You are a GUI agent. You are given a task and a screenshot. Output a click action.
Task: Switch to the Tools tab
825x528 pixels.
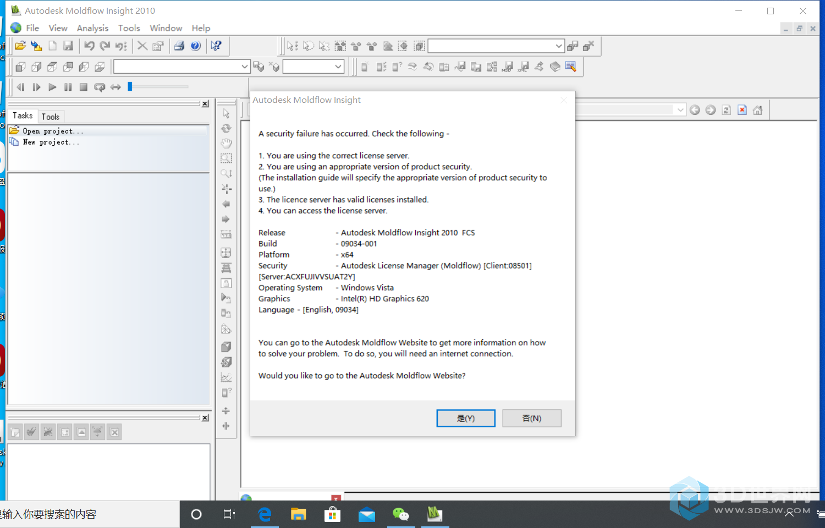click(x=51, y=117)
